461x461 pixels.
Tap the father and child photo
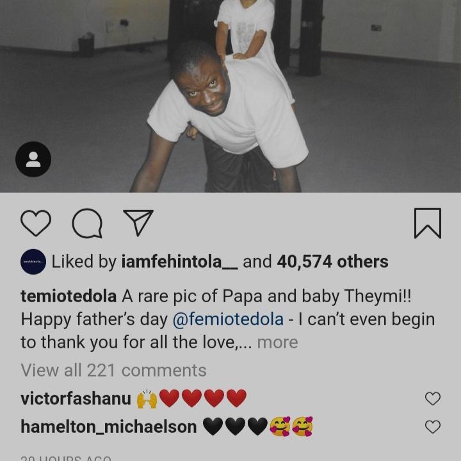230,96
